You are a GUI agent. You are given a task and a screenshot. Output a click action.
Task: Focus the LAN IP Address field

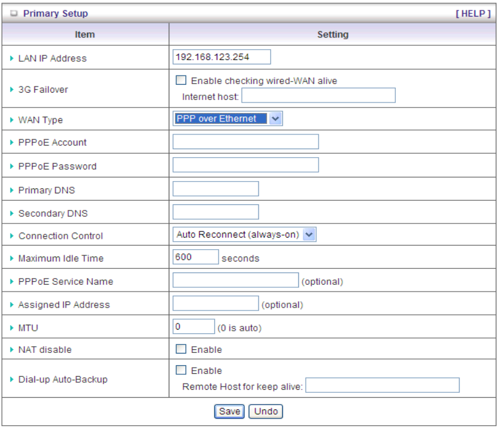point(222,57)
